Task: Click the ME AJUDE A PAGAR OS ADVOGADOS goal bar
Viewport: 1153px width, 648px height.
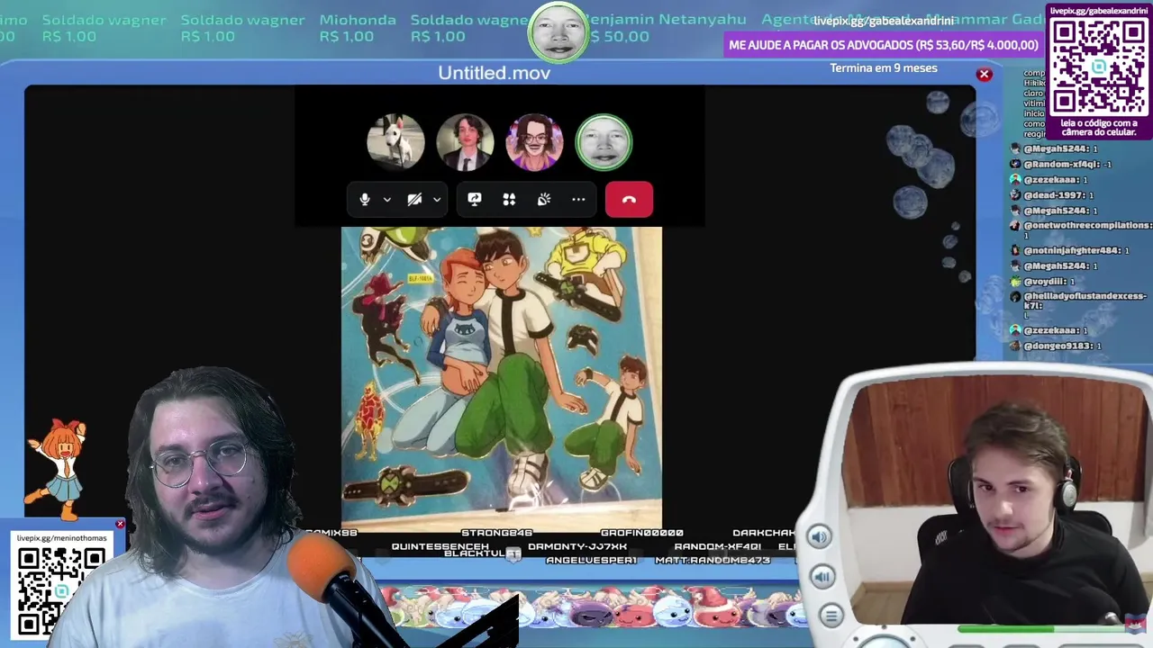Action: point(884,45)
